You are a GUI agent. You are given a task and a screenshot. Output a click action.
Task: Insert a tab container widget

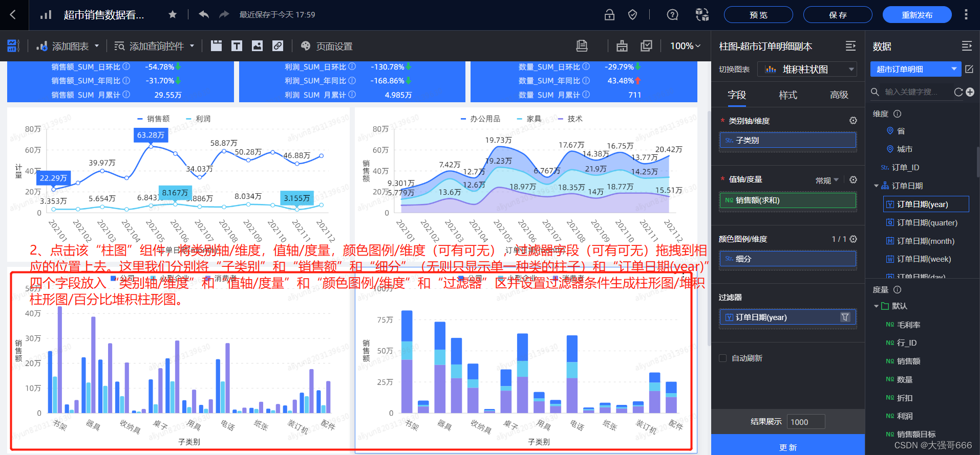(216, 46)
